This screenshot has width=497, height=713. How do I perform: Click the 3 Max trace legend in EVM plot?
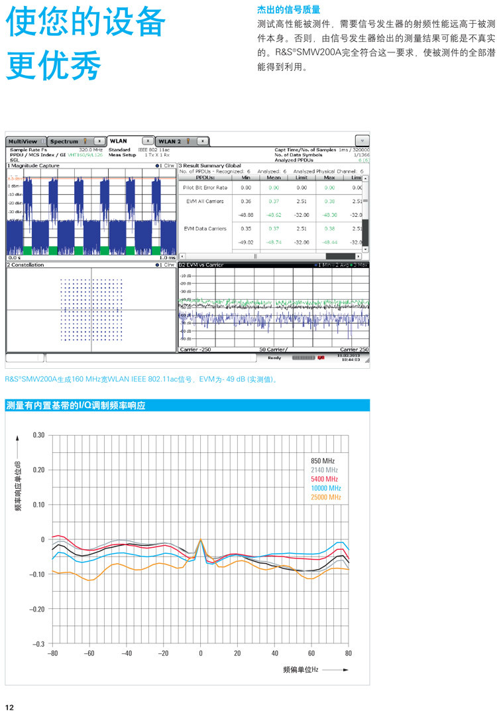pos(360,265)
